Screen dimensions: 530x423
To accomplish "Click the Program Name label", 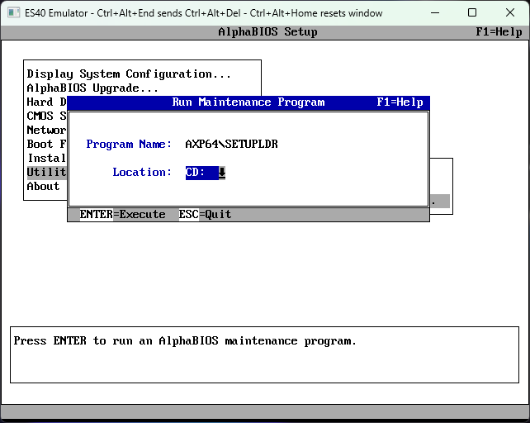I will pos(129,144).
